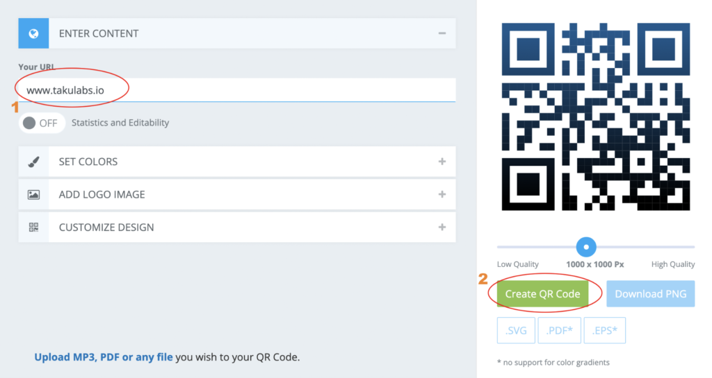The image size is (712, 378).
Task: Collapse the Enter Content section with minus
Action: click(x=442, y=33)
